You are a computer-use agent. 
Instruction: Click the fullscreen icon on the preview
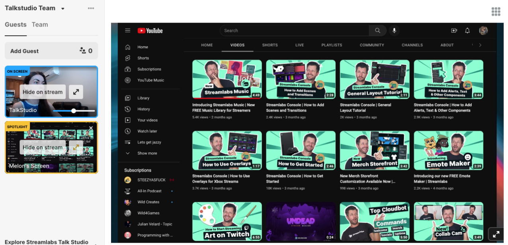[496, 234]
